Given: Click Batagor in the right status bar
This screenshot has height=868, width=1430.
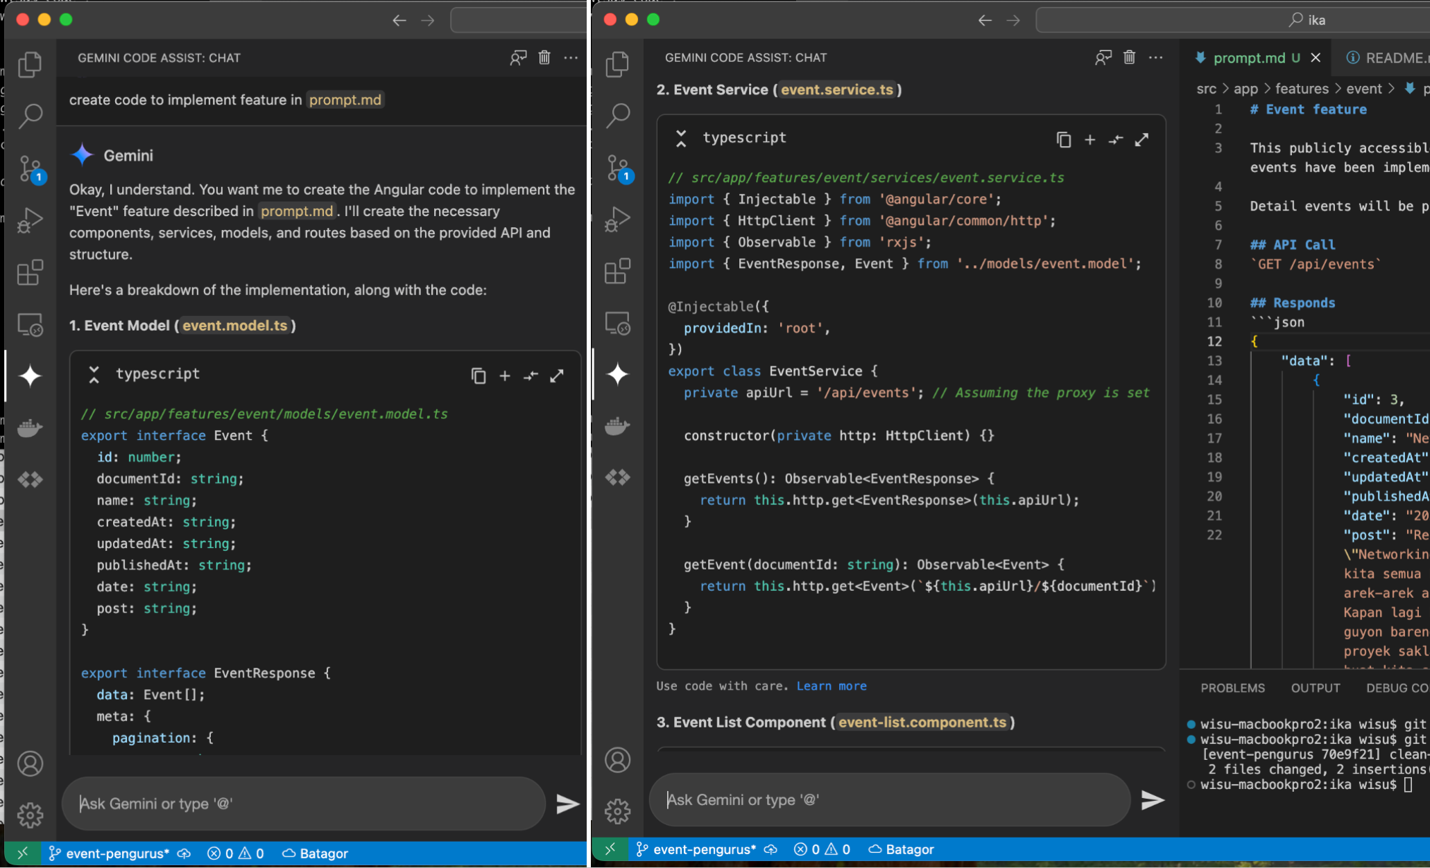Looking at the screenshot, I should pyautogui.click(x=901, y=849).
